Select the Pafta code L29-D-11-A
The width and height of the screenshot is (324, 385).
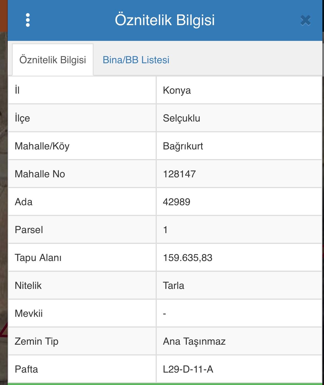coord(188,369)
